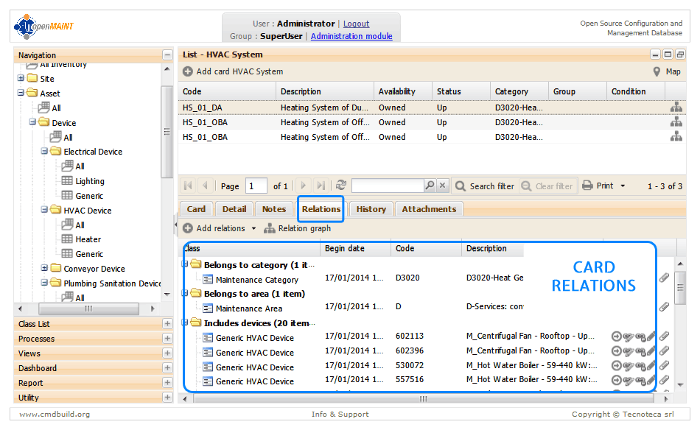The width and height of the screenshot is (700, 430).
Task: Delete the relation on the 530072 device row
Action: click(640, 367)
